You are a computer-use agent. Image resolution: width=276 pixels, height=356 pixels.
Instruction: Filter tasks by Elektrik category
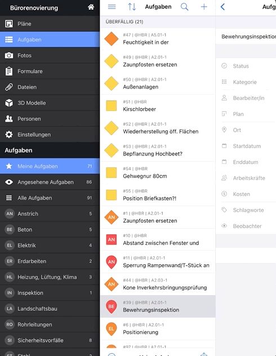tap(50, 246)
